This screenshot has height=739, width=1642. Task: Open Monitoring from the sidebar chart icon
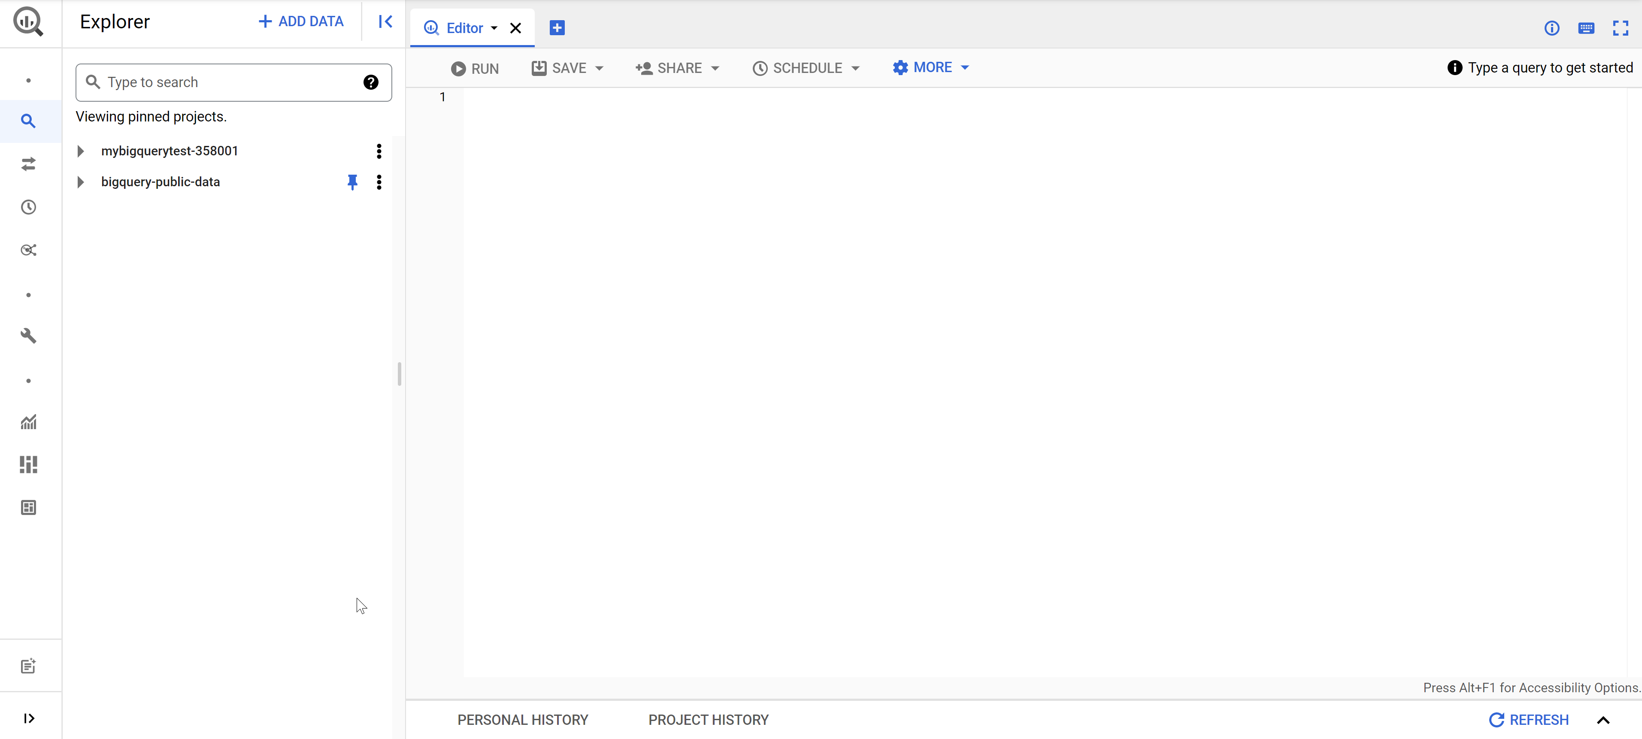pyautogui.click(x=28, y=422)
